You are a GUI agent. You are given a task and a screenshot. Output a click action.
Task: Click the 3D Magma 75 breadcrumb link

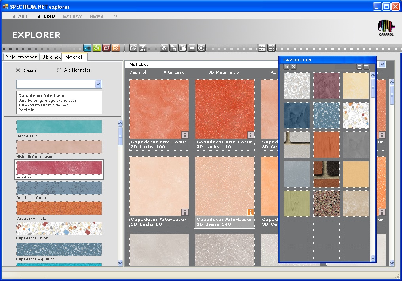point(223,72)
